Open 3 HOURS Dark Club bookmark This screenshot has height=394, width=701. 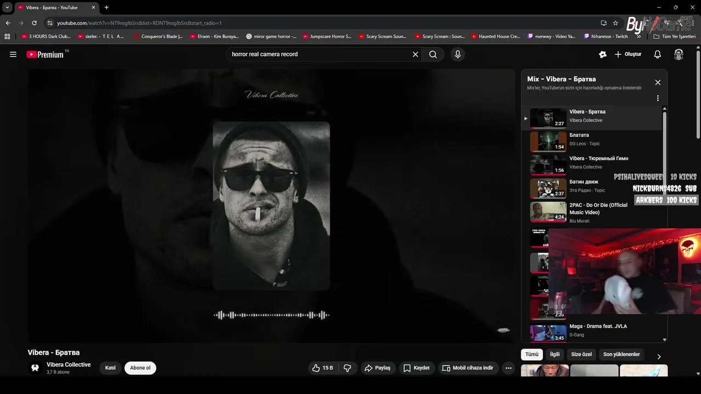[x=46, y=37]
